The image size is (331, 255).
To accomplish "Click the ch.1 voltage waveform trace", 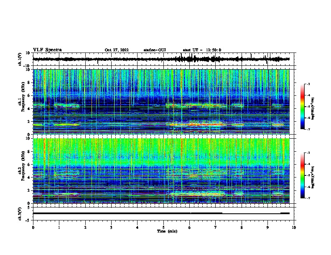I will 161,59.
